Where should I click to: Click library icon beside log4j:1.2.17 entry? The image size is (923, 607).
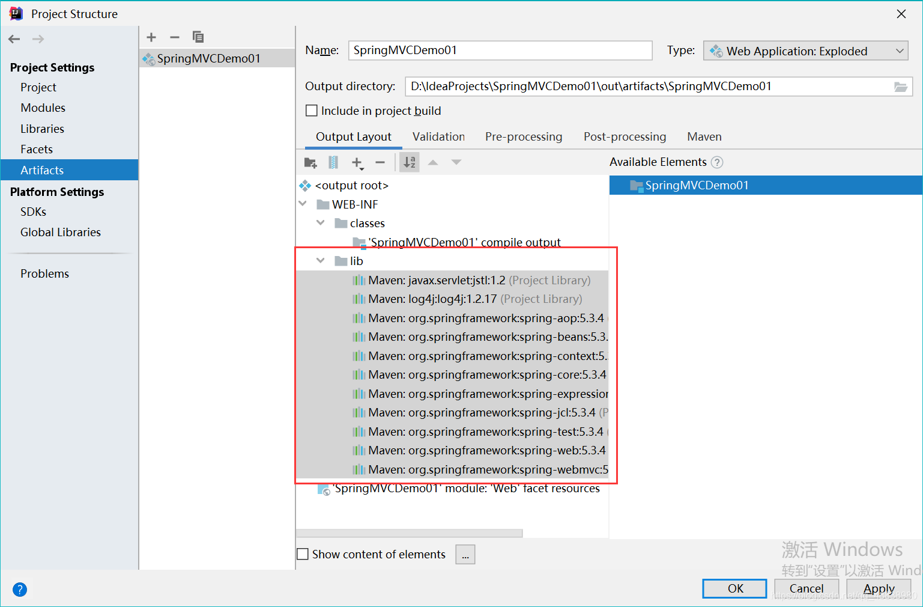[x=359, y=299]
